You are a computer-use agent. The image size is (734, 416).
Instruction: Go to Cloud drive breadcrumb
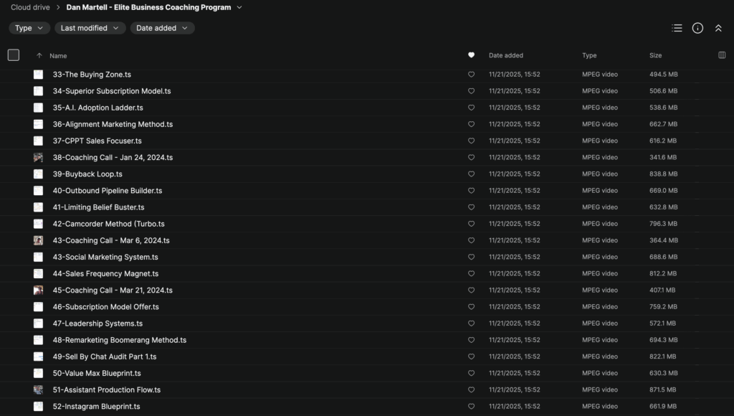[x=29, y=7]
